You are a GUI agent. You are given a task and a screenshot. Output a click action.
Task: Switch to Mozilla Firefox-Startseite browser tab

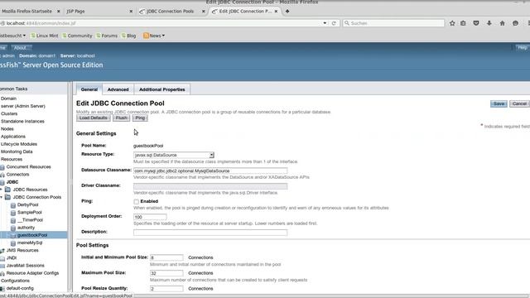(27, 11)
